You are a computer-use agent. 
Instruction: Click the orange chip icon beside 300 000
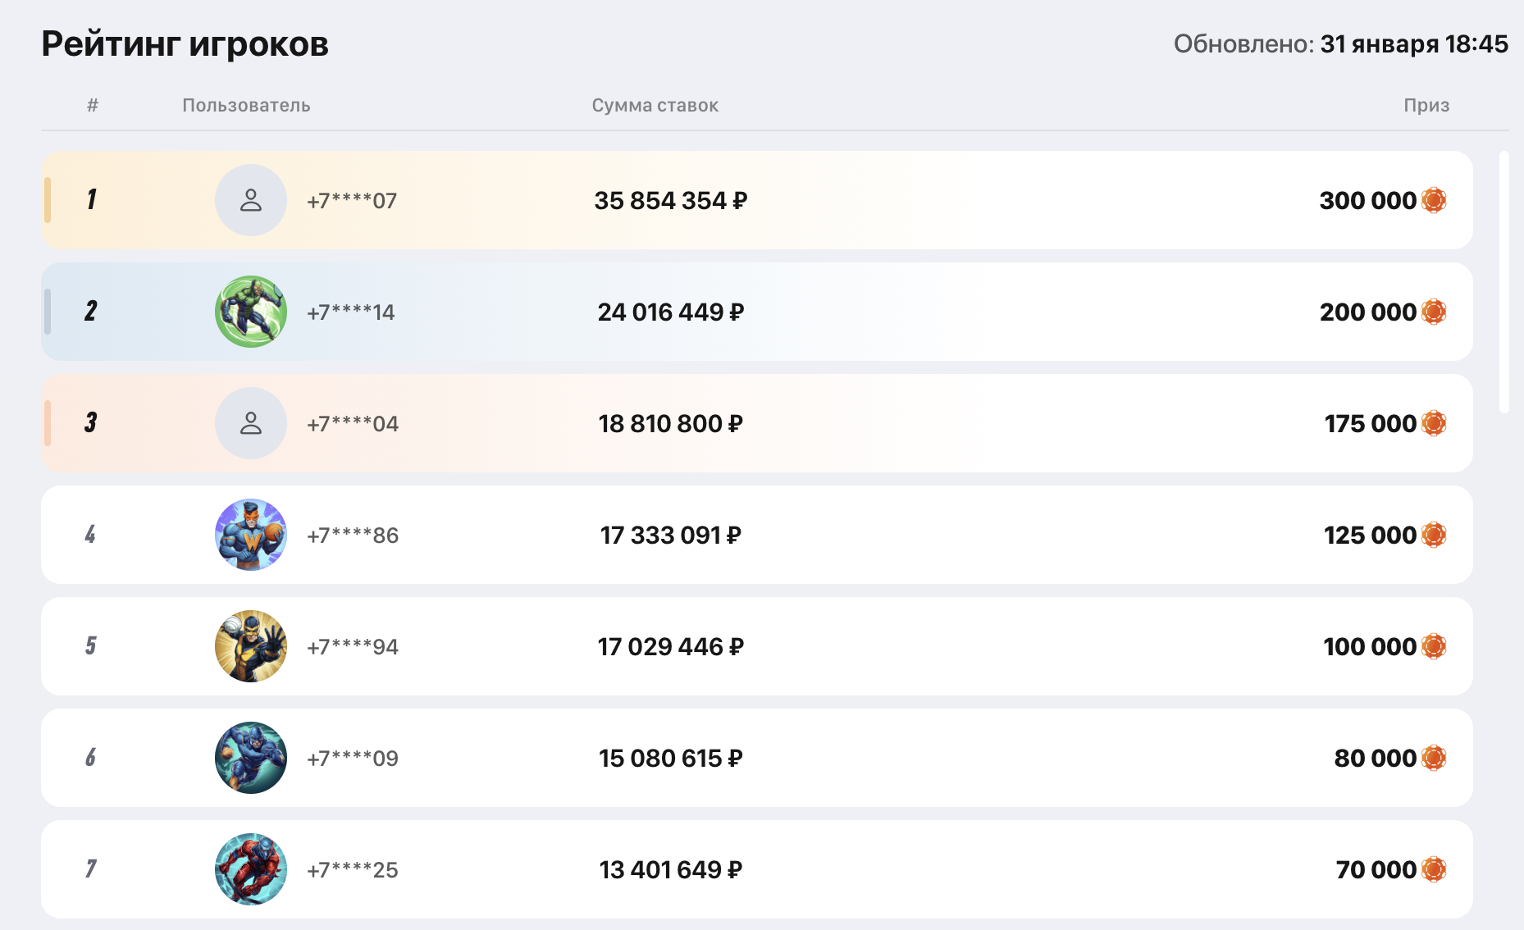click(1433, 200)
